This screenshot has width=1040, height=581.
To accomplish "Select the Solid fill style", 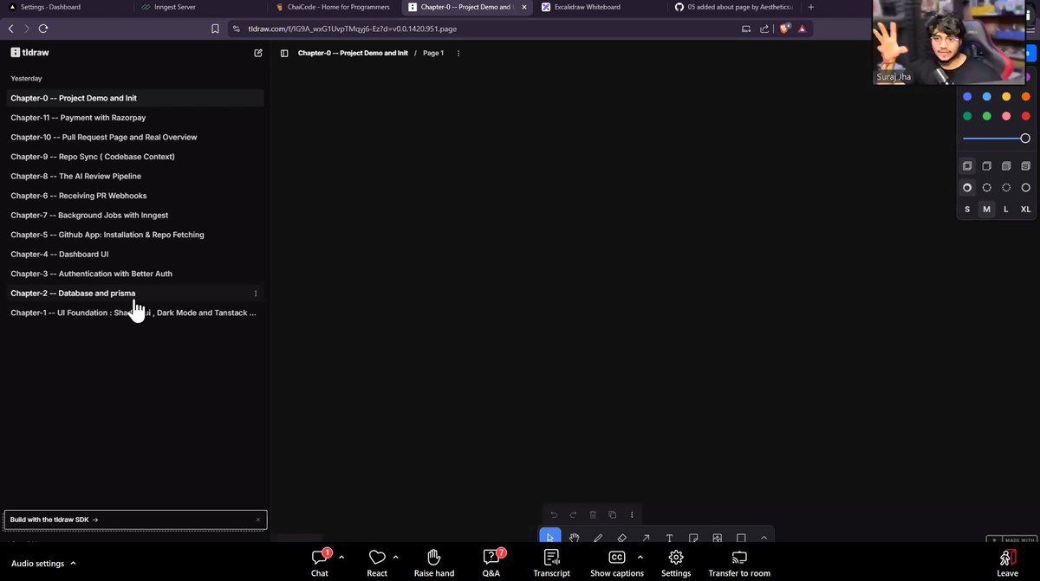I will coord(1006,165).
